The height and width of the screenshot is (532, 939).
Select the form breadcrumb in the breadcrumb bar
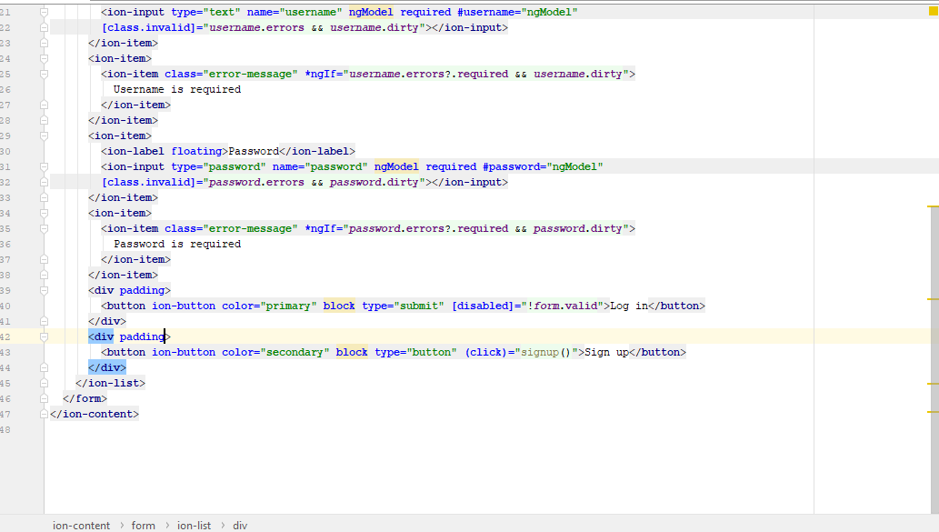pyautogui.click(x=144, y=526)
